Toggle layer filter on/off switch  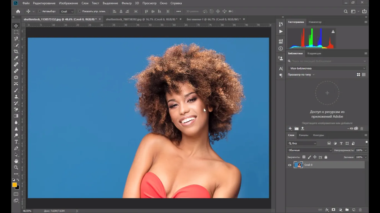click(367, 143)
